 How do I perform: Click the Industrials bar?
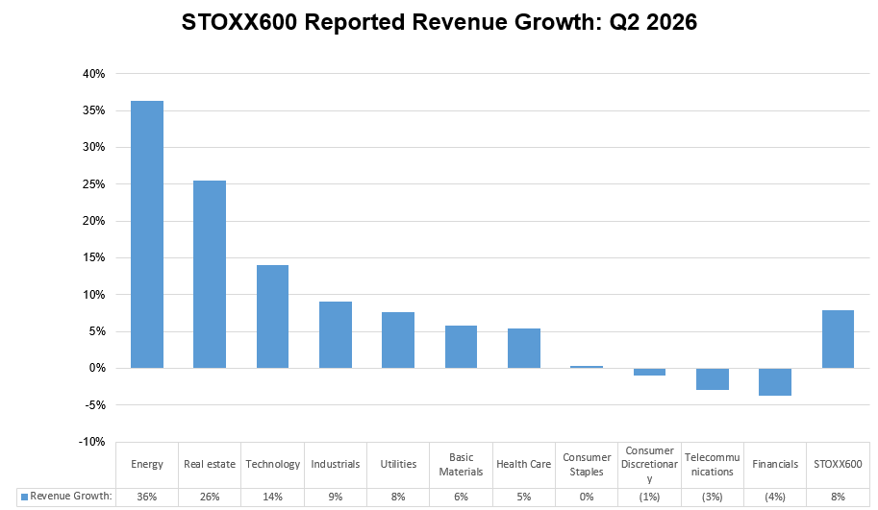tap(336, 335)
